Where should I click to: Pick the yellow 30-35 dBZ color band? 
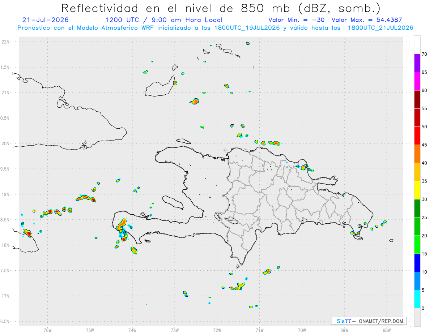click(x=417, y=190)
